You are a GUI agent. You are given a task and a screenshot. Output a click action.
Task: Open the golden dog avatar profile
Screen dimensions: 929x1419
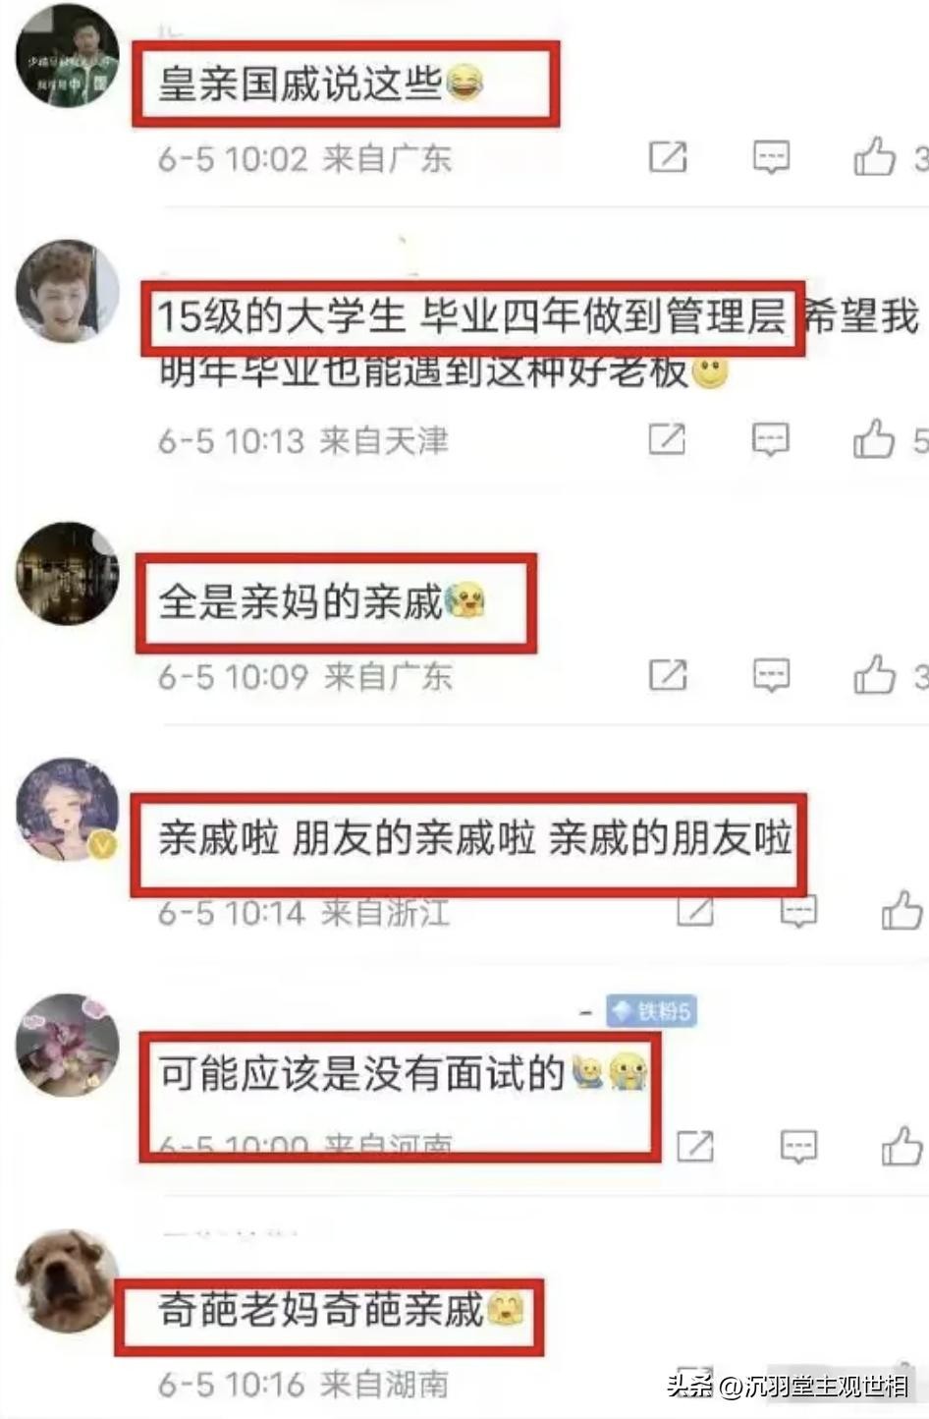(x=67, y=1280)
